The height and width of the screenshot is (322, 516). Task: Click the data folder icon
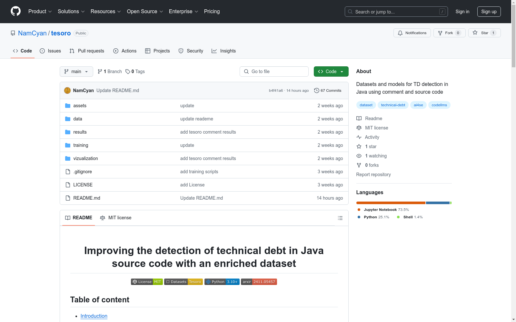pyautogui.click(x=68, y=119)
